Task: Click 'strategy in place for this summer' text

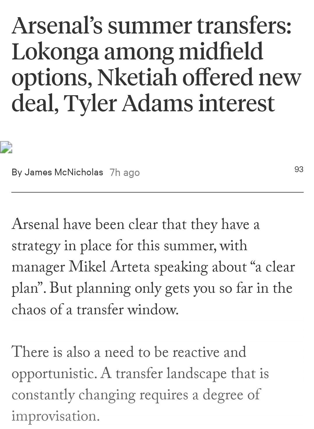Action: coord(112,246)
